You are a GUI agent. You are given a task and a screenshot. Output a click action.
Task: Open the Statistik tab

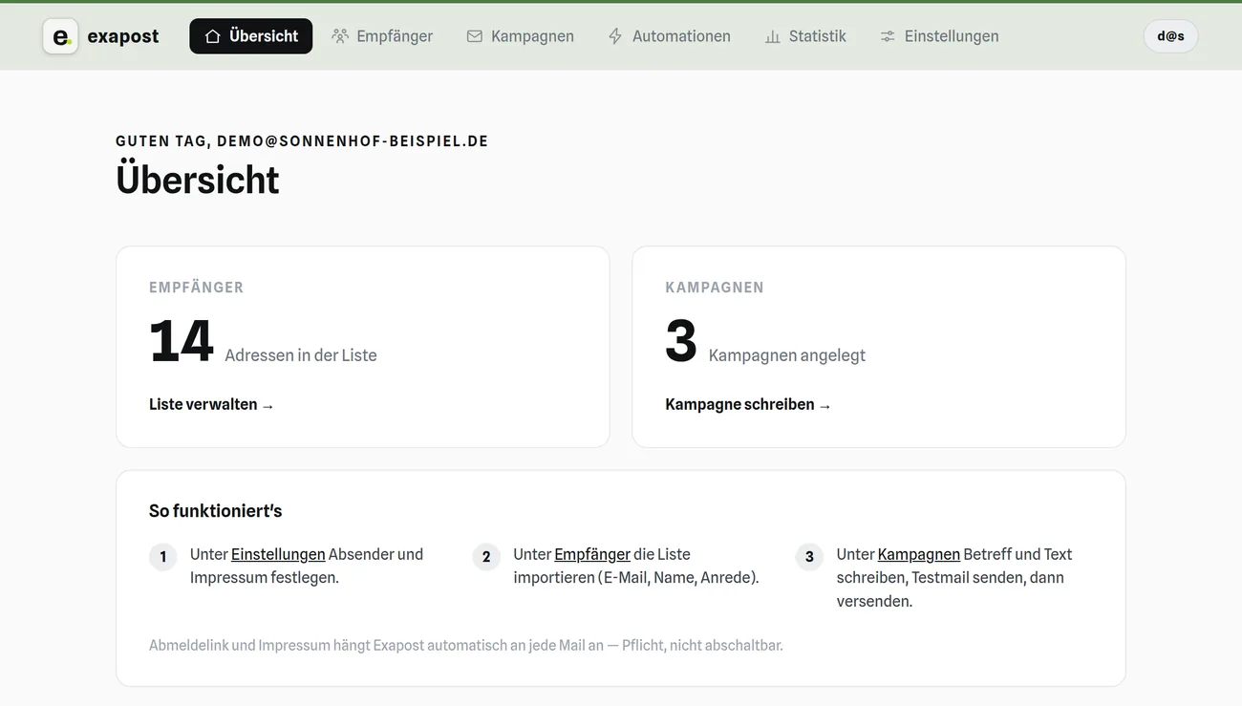pos(805,36)
